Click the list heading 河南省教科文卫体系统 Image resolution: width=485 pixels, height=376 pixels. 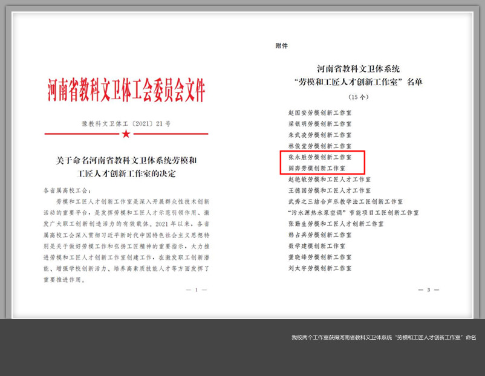(x=358, y=69)
